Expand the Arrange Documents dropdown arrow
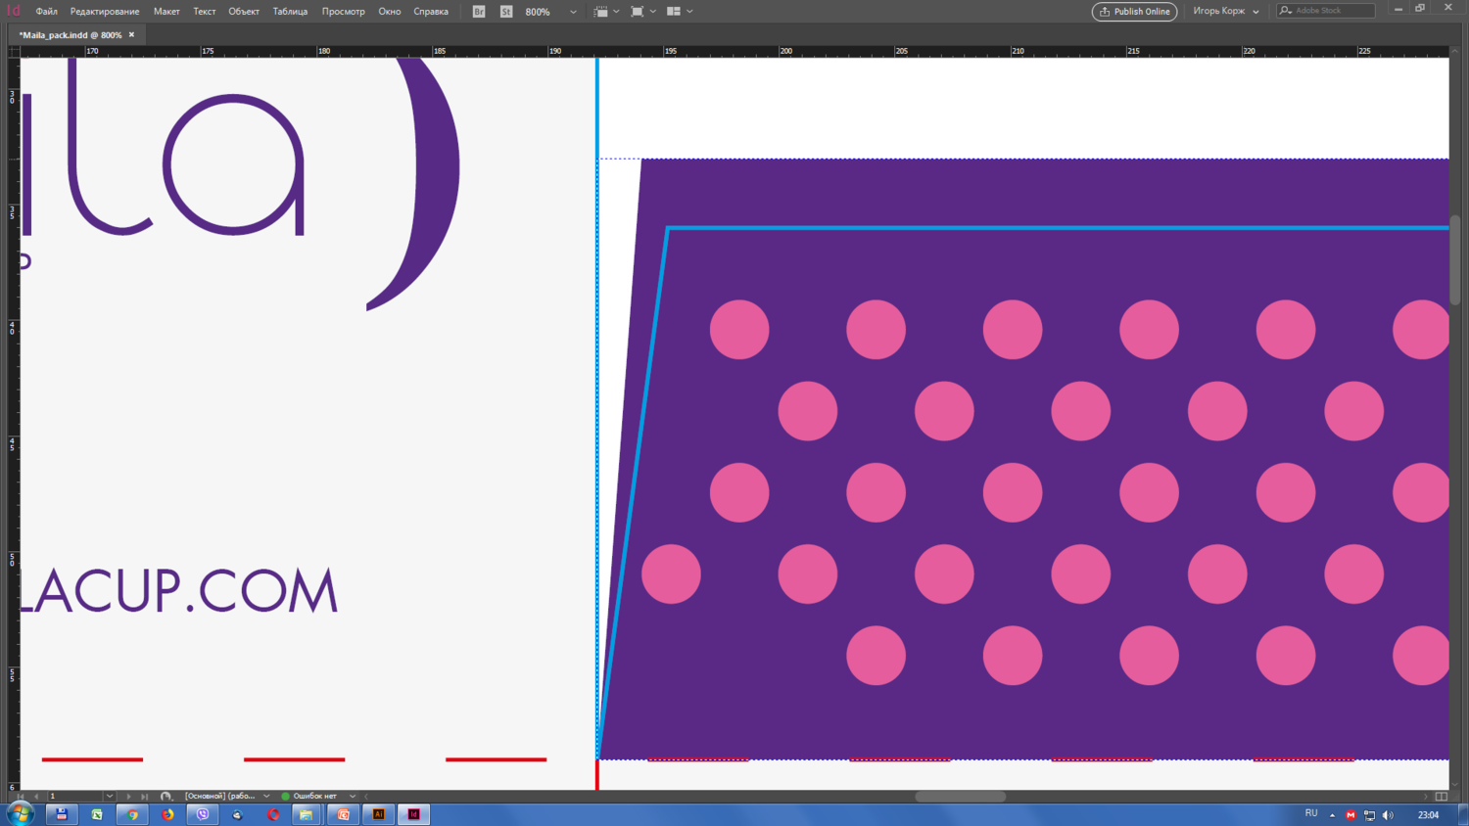The image size is (1469, 826). [689, 12]
